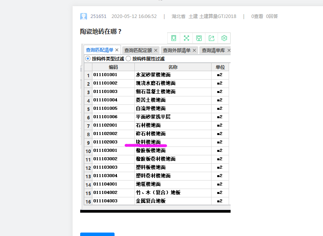Select row 自流坪楼地面
The image size is (323, 236).
(157, 109)
